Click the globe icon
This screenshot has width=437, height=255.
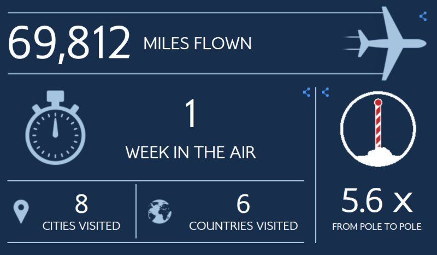pyautogui.click(x=160, y=211)
